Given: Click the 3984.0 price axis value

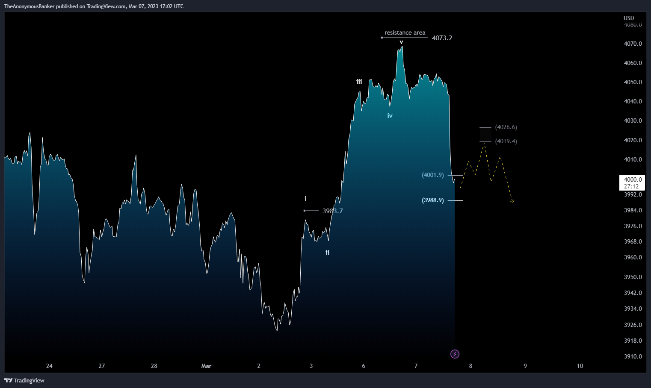Looking at the screenshot, I should click(x=633, y=210).
